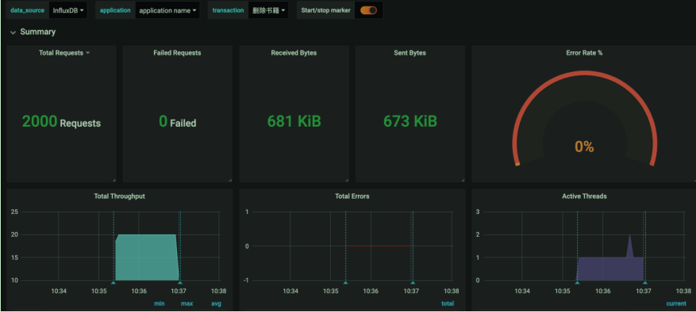Click the red Error Rate gauge arc
The height and width of the screenshot is (312, 696).
(x=585, y=73)
